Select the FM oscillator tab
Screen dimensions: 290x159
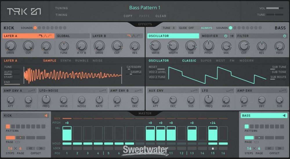click(x=232, y=60)
